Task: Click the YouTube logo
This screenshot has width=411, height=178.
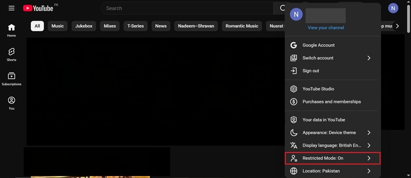Action: click(38, 8)
